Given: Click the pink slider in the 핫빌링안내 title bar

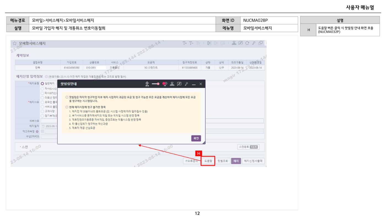Looking at the screenshot, I should (x=156, y=84).
